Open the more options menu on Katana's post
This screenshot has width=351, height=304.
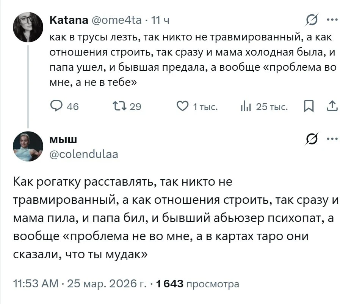point(332,20)
